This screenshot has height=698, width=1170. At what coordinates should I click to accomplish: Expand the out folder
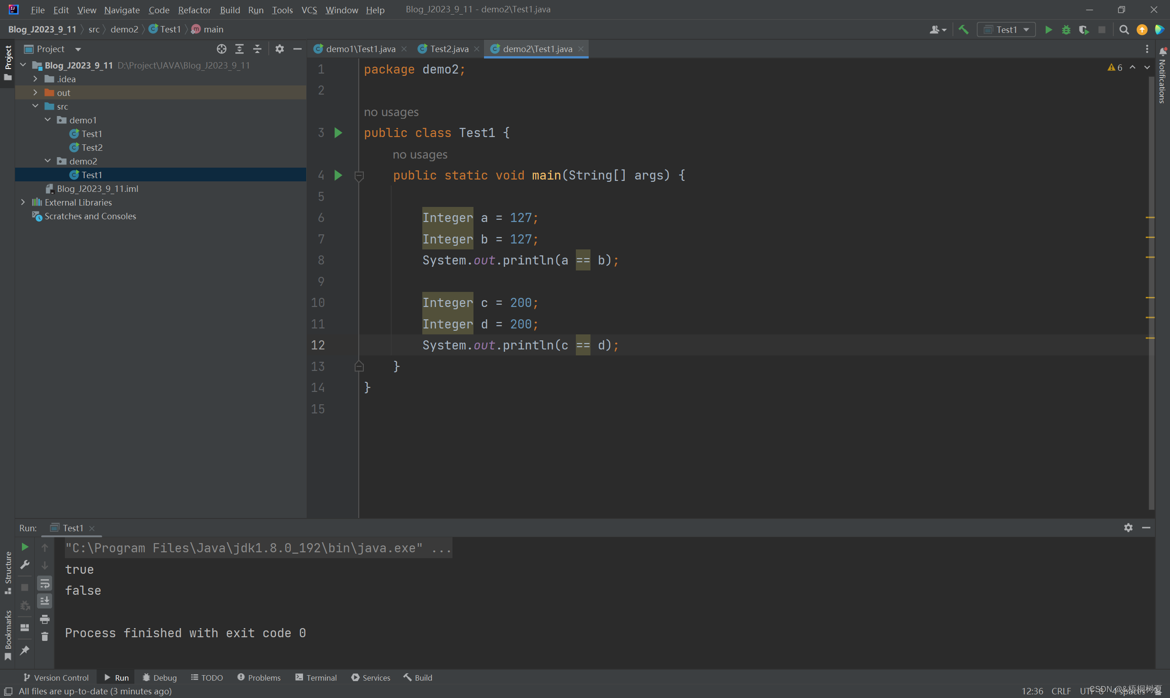35,93
